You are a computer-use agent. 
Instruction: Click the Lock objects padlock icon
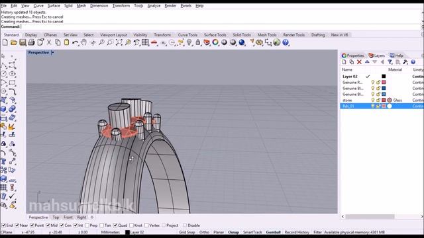198,42
